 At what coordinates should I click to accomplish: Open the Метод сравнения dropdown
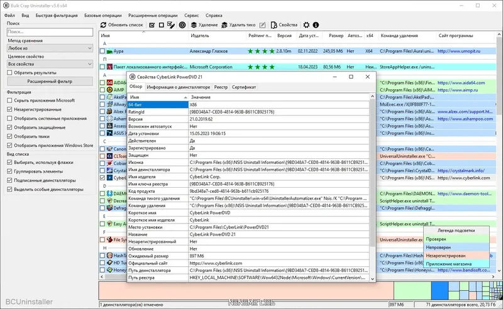coord(50,48)
